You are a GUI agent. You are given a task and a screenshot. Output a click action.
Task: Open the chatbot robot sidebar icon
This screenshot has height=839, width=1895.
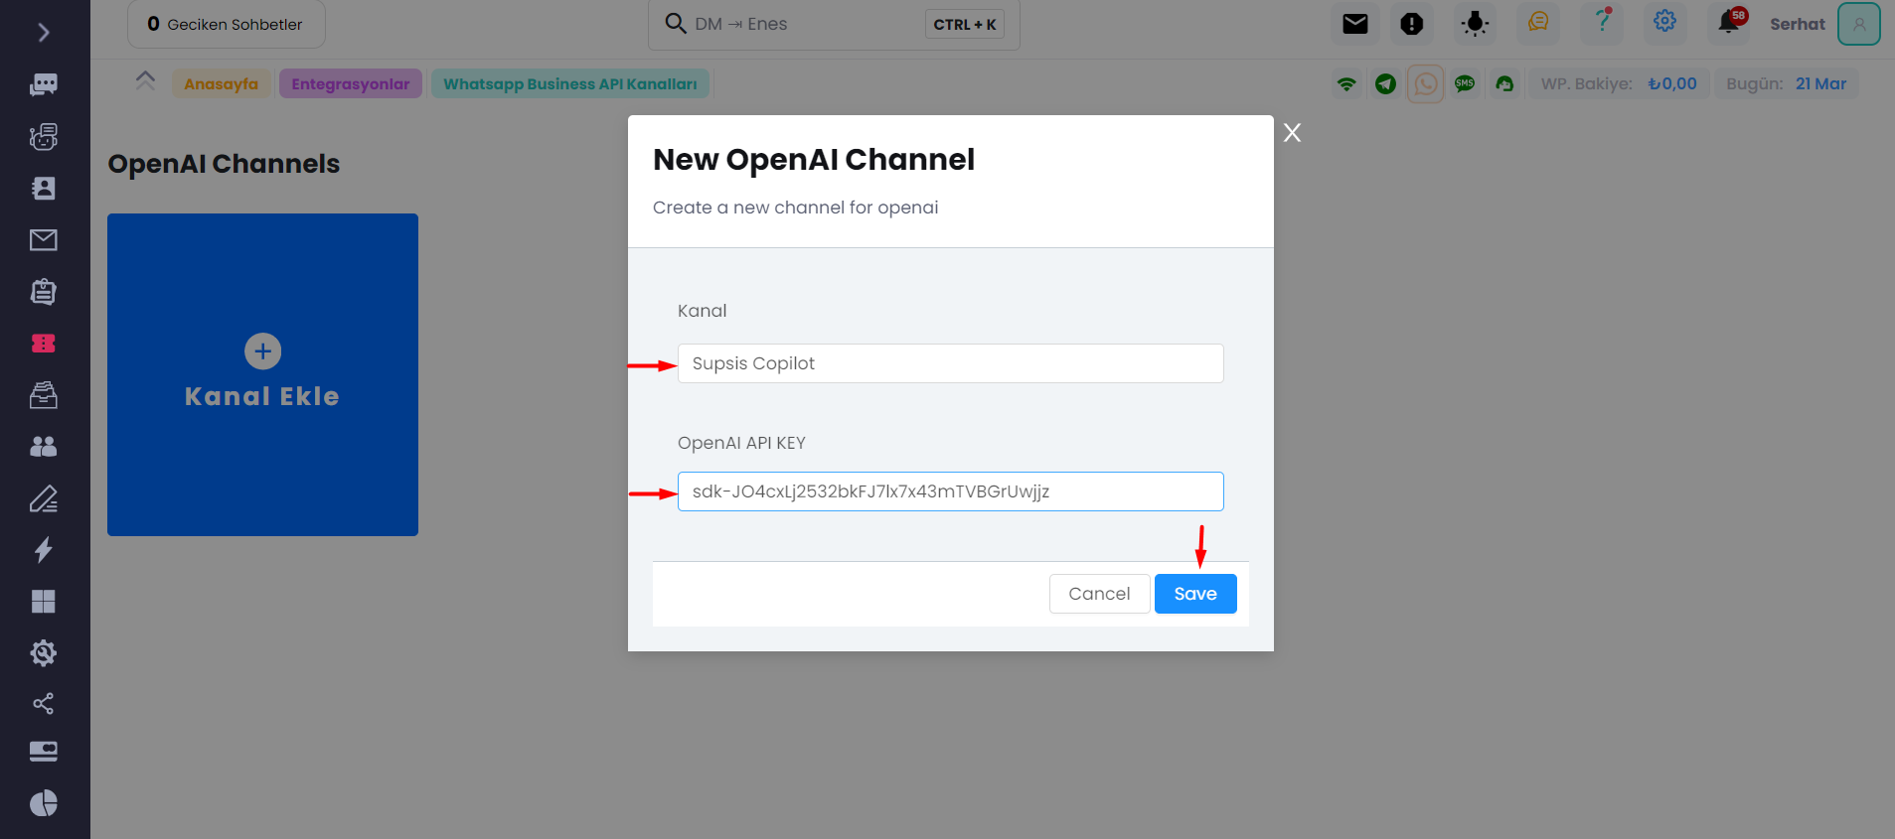coord(44,136)
